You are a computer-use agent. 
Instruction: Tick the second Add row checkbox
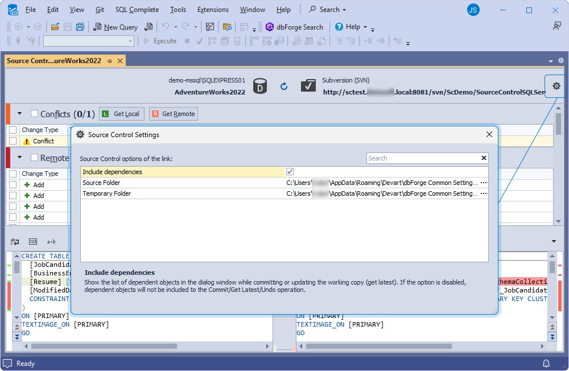(13, 195)
